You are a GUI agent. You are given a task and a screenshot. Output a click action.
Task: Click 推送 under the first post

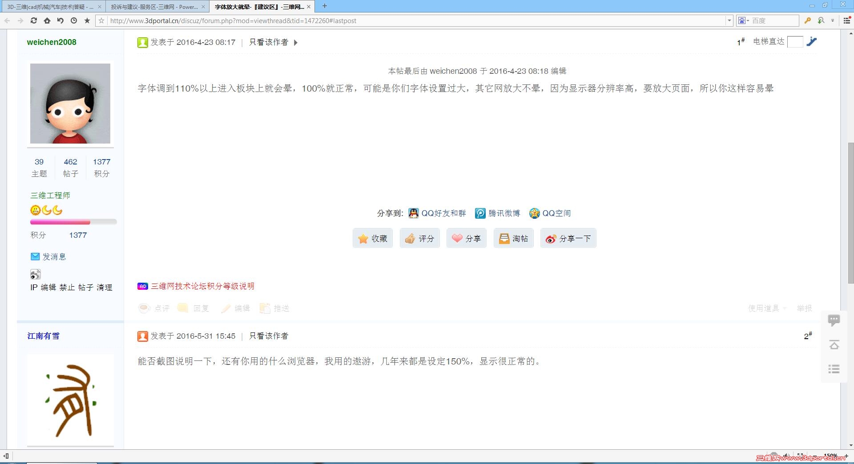coord(274,308)
